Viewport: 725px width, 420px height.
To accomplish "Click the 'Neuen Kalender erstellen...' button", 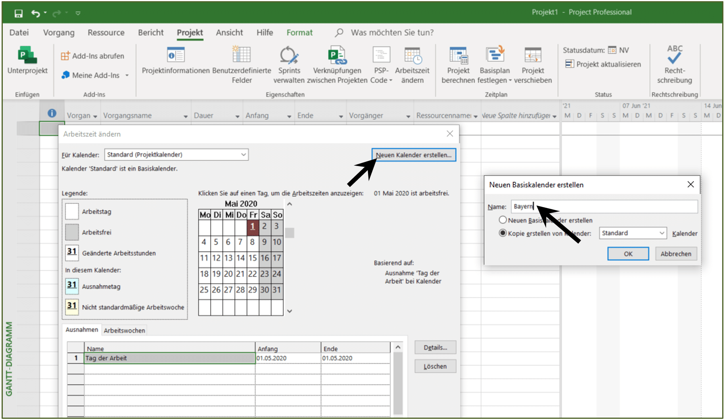I will (x=414, y=155).
